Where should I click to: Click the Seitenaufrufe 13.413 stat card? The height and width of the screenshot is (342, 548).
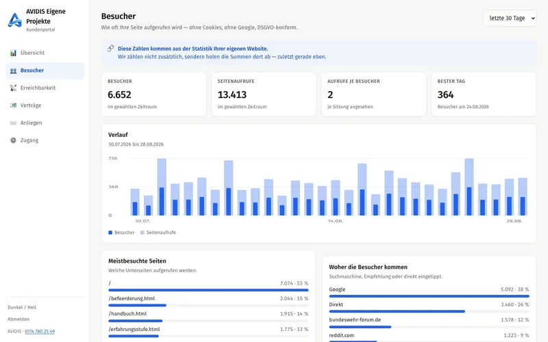[x=264, y=94]
